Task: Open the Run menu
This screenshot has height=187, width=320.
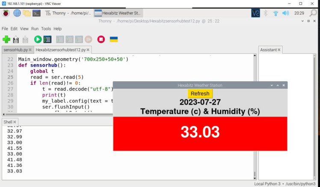Action: pyautogui.click(x=35, y=29)
